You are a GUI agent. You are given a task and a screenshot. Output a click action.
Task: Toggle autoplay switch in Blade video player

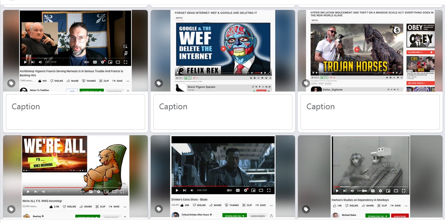click(229, 190)
